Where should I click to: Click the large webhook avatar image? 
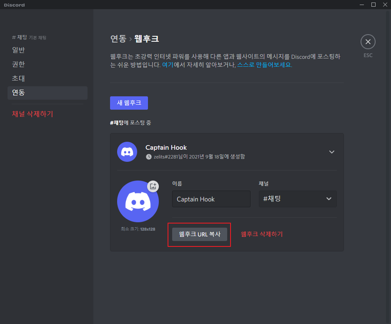(x=138, y=201)
